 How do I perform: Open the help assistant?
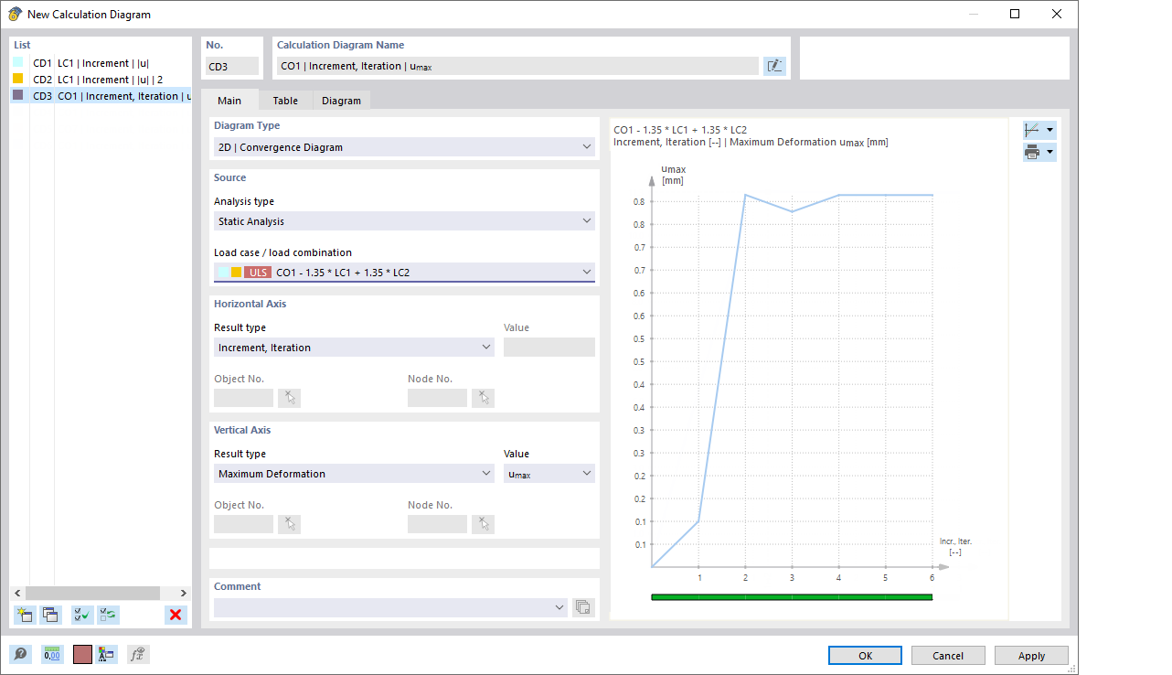[x=19, y=654]
